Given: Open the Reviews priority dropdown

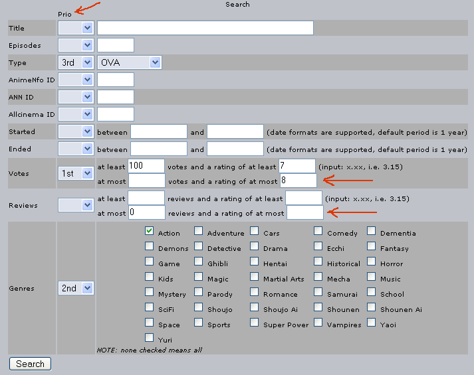Looking at the screenshot, I should tap(76, 205).
